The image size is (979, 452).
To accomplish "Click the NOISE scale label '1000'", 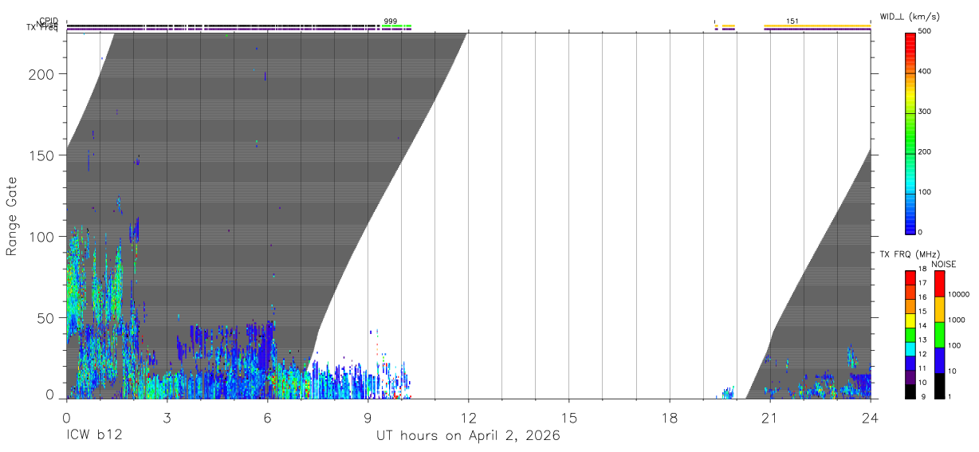I will tap(956, 320).
